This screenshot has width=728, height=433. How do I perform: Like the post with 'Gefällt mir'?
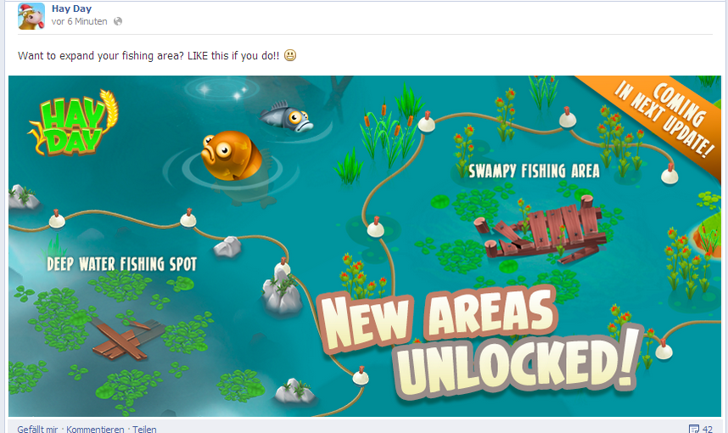point(38,429)
